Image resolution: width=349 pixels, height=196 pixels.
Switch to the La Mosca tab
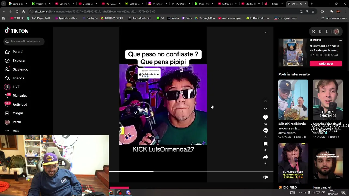227,4
